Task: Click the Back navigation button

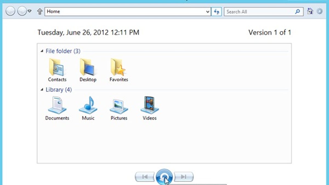Action: (x=10, y=12)
